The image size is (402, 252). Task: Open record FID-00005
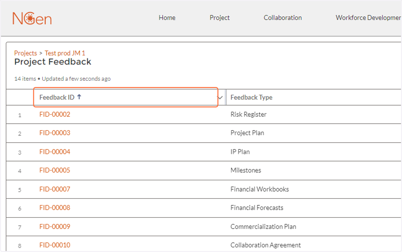(55, 170)
